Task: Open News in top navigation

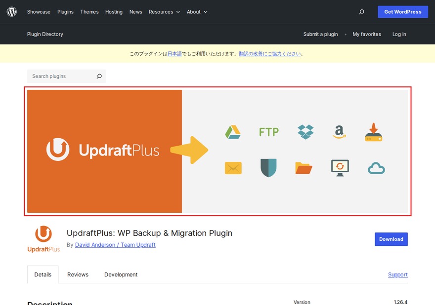Action: [135, 12]
